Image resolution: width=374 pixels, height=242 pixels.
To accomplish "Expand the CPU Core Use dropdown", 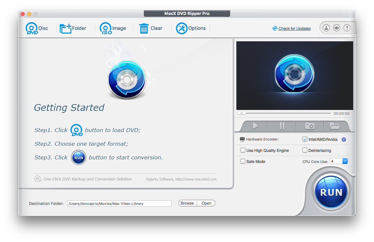I will (345, 161).
